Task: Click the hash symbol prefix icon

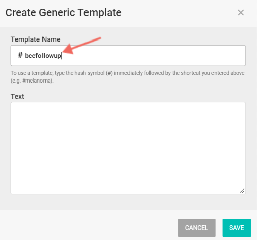Action: [20, 55]
